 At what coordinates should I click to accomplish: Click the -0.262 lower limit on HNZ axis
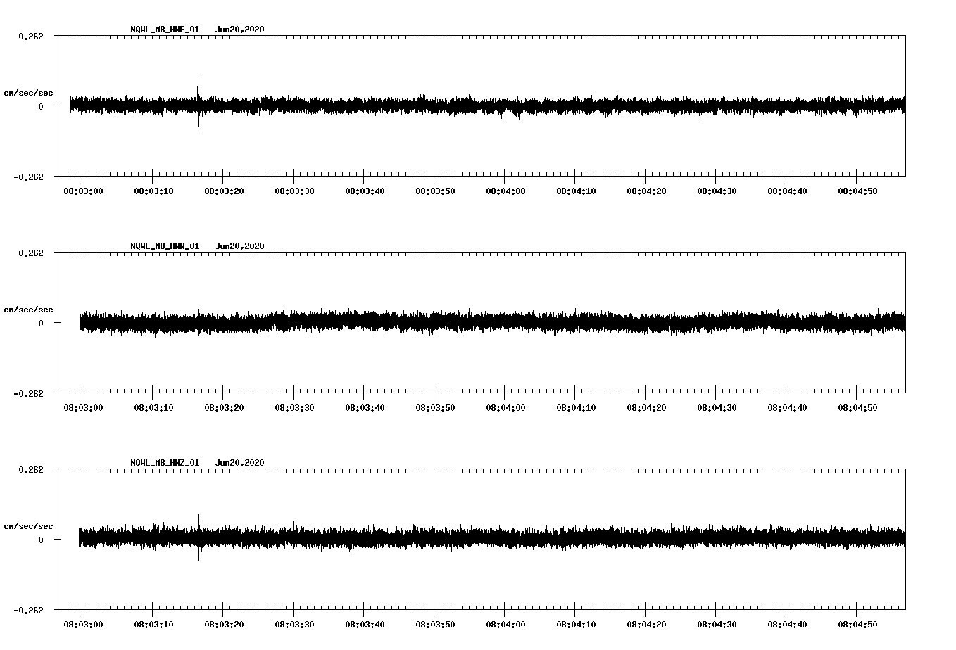coord(28,610)
